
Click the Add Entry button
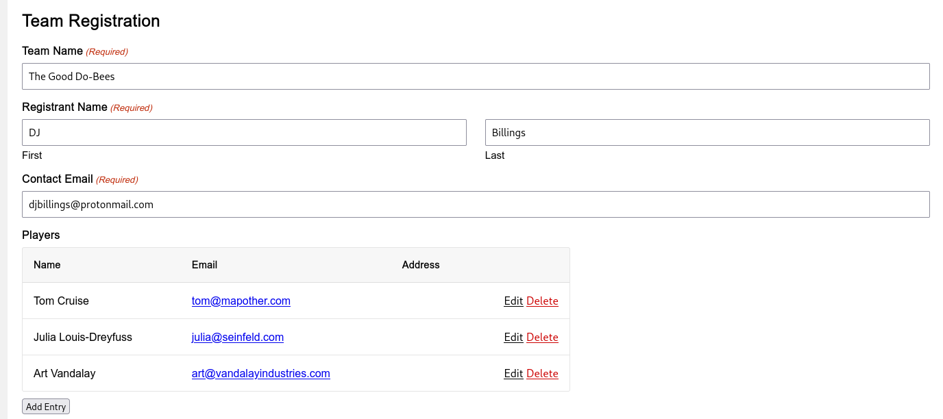point(46,407)
